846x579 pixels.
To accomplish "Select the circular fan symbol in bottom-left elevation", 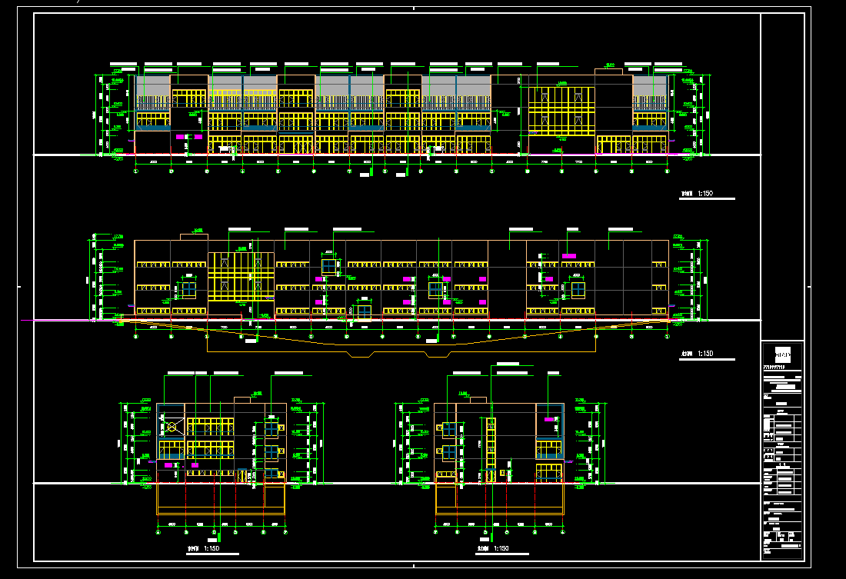I will pos(172,425).
